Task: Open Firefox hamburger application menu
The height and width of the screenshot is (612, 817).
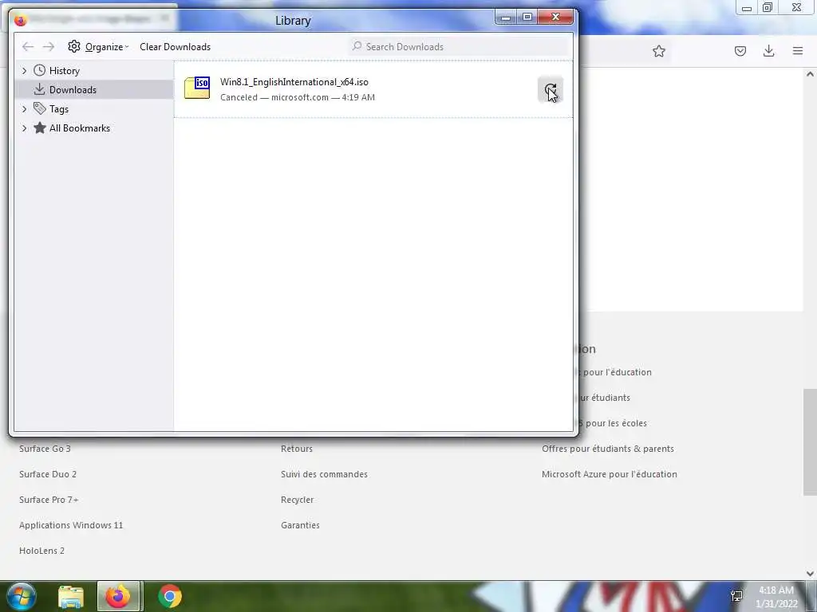Action: pyautogui.click(x=798, y=51)
